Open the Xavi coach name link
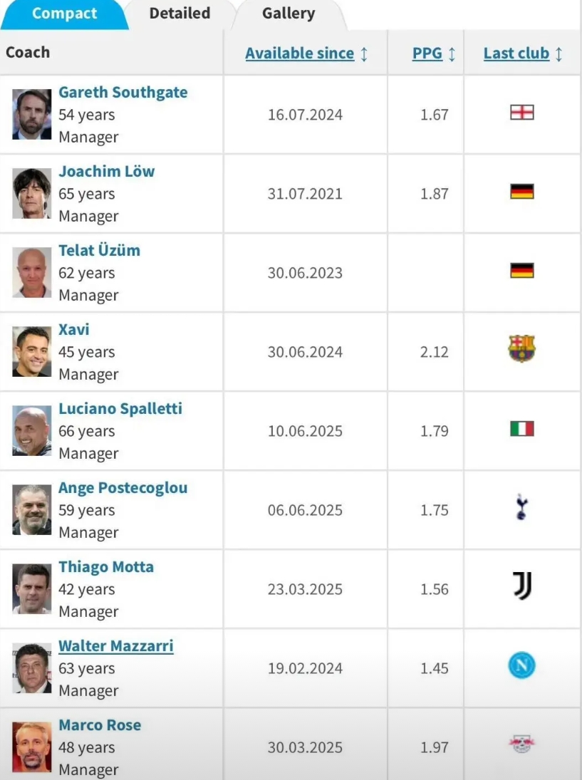This screenshot has height=780, width=582. point(74,330)
